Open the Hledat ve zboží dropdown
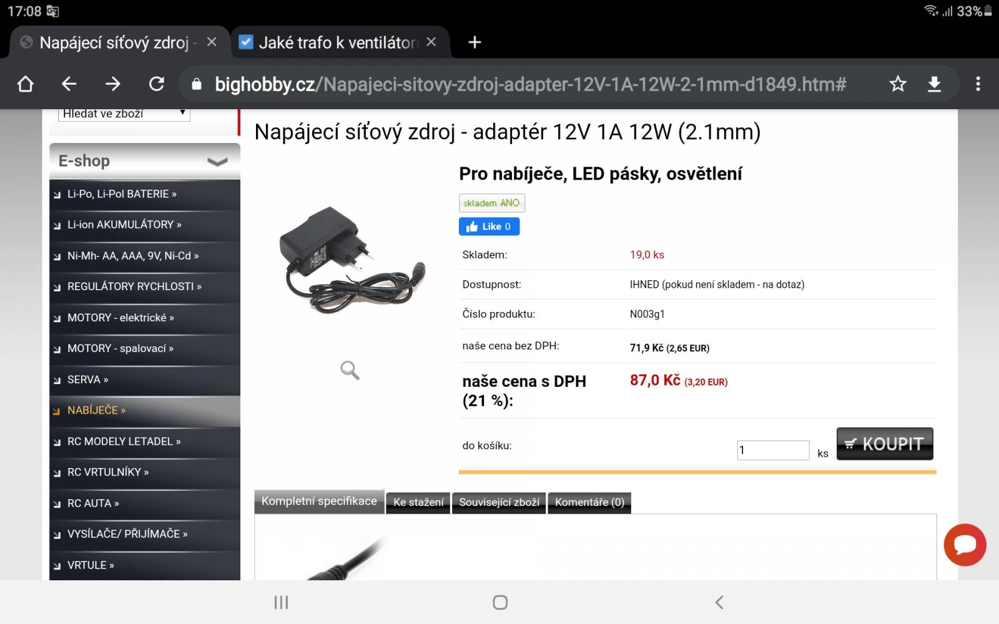Screen dimensions: 999x624 [x=124, y=114]
